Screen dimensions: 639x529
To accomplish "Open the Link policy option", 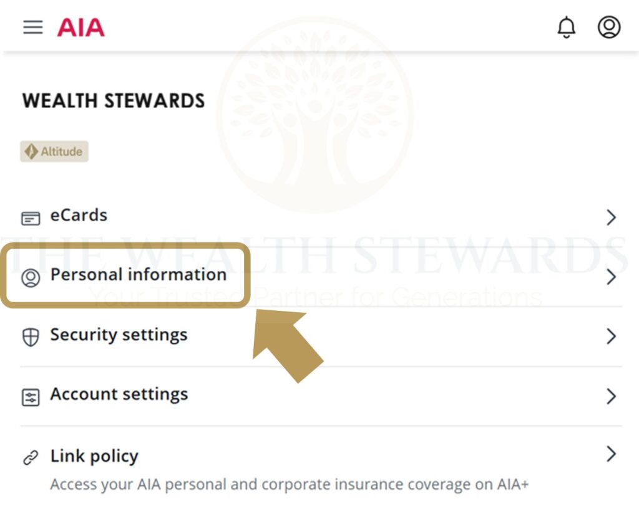I will click(x=94, y=456).
